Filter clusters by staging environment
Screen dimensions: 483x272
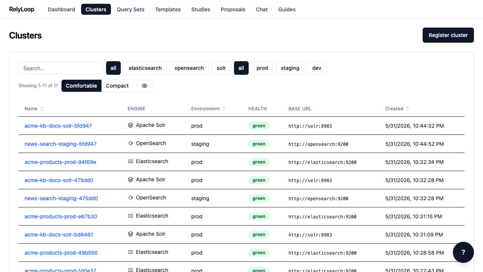(x=290, y=68)
